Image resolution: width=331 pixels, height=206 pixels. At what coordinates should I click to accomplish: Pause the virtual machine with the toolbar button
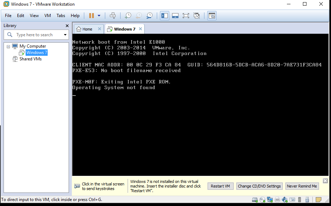91,16
